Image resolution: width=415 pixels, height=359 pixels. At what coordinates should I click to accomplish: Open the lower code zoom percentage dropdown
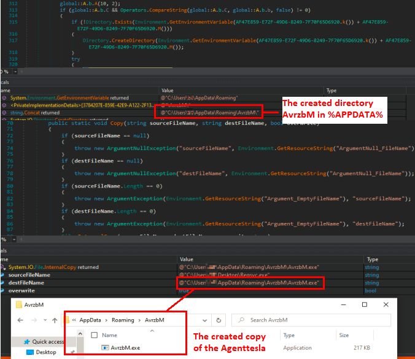[x=14, y=240]
